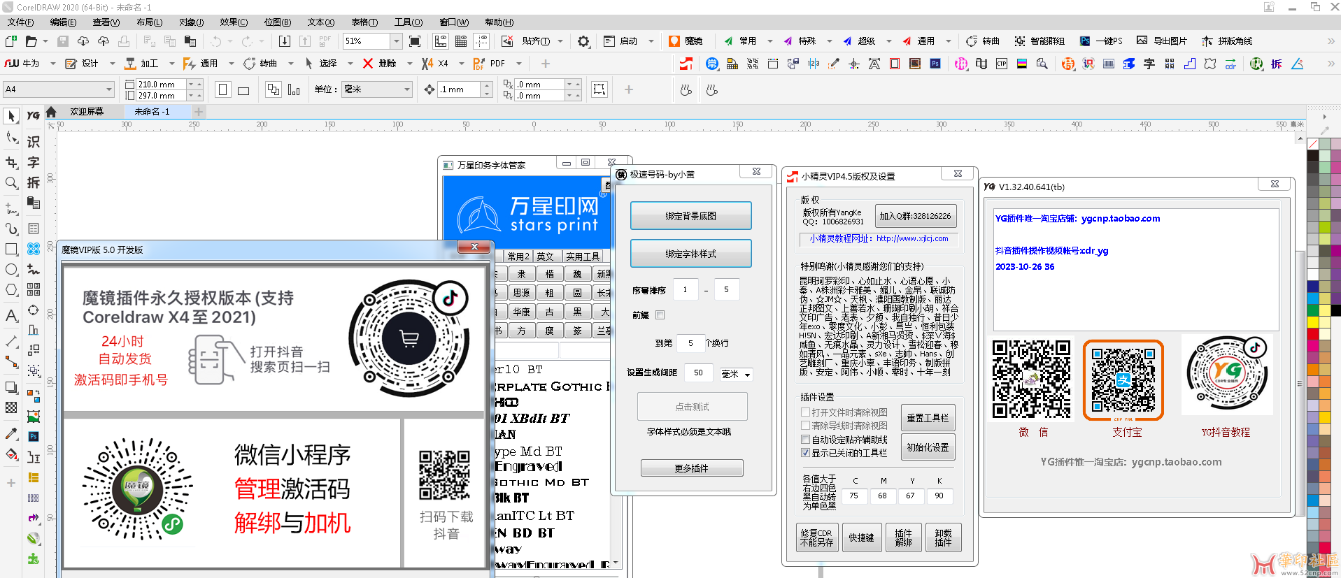The image size is (1341, 578).
Task: Open the A4 page size dropdown
Action: coord(108,89)
